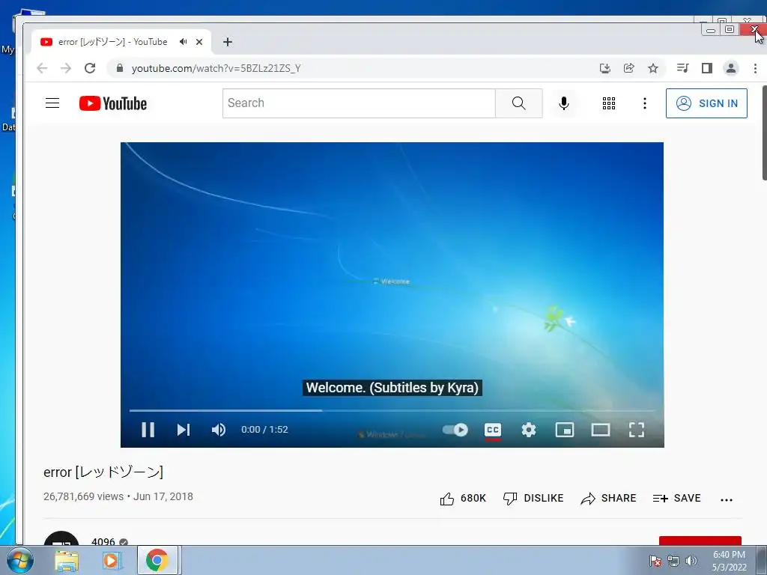Like the video with 680K likes
The width and height of the screenshot is (767, 575).
[463, 498]
